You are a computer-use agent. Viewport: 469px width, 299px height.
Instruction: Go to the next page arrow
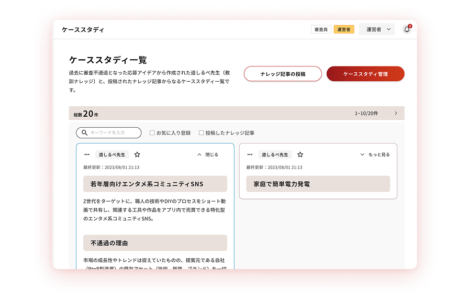[x=396, y=113]
